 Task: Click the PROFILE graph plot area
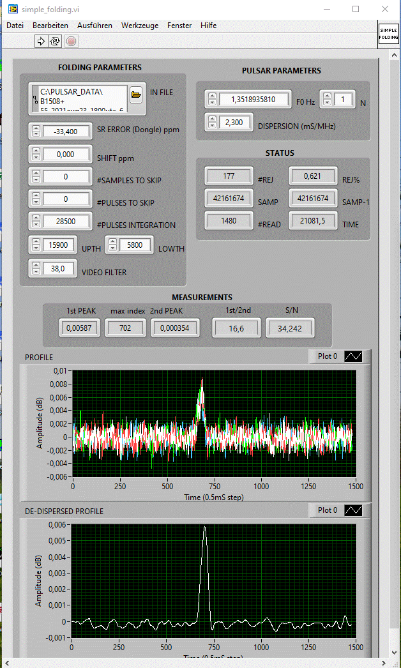point(214,423)
